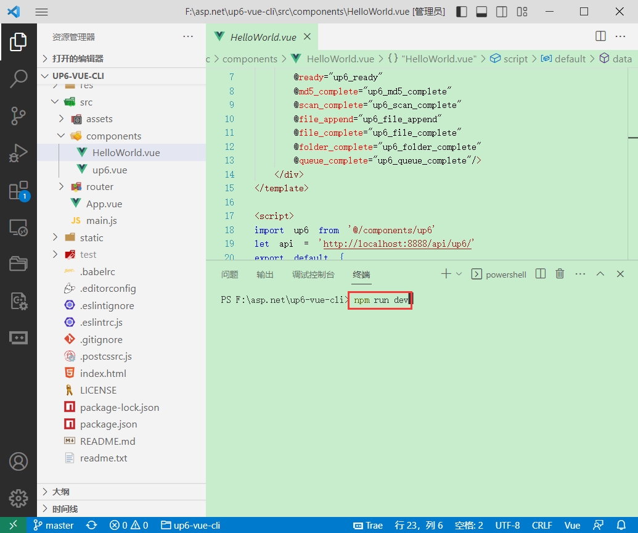Screen dimensions: 638x533
Task: Split the editor to the right
Action: (600, 36)
